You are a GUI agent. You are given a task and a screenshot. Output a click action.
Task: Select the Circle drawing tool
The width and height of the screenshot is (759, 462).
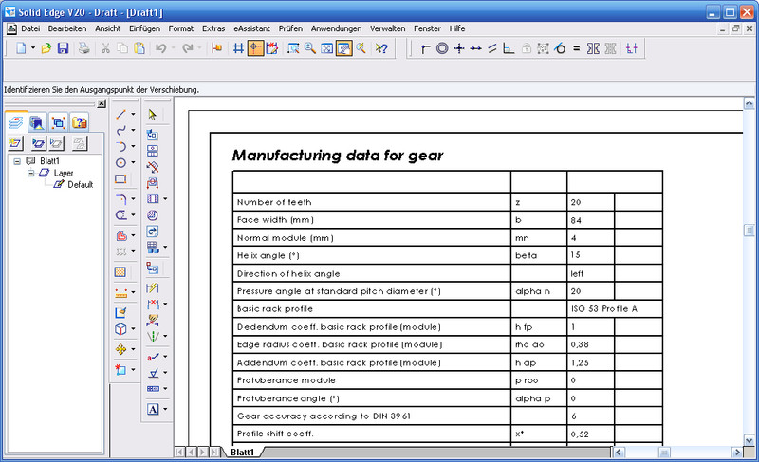(x=120, y=162)
